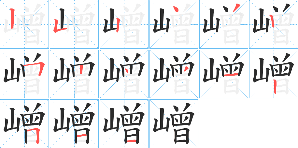Pick the sixth step with red left vertical stroke
The image size is (298, 148).
(x=273, y=24)
